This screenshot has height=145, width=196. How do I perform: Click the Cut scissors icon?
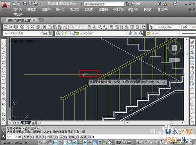tap(44, 27)
